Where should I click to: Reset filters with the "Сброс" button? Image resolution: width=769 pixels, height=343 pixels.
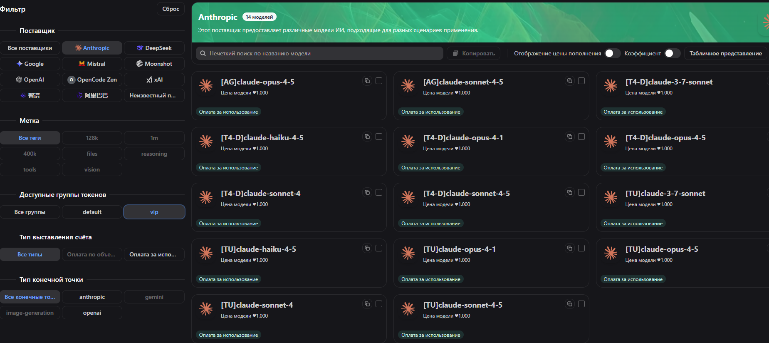click(x=171, y=9)
